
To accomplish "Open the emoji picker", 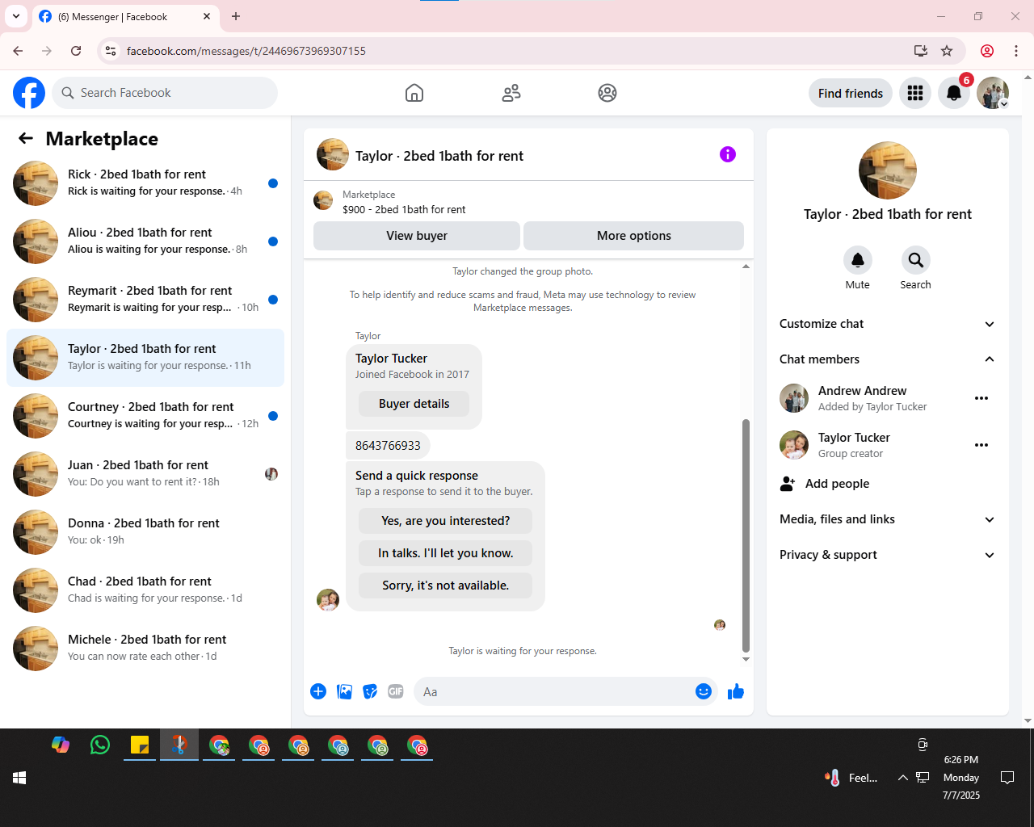I will tap(704, 691).
